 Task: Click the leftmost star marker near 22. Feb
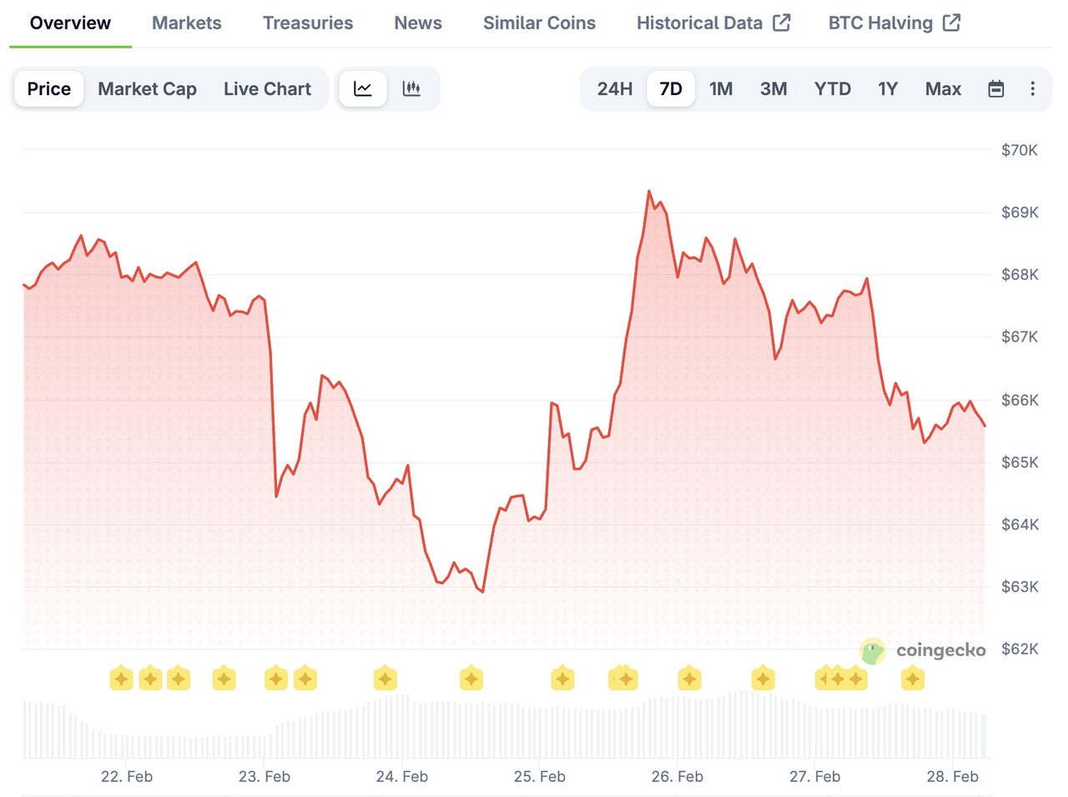tap(120, 678)
